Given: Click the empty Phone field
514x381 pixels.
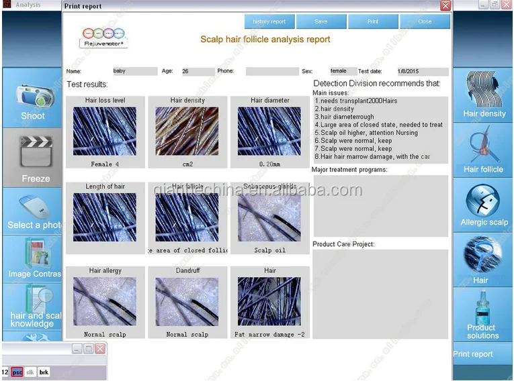Looking at the screenshot, I should click(x=272, y=71).
